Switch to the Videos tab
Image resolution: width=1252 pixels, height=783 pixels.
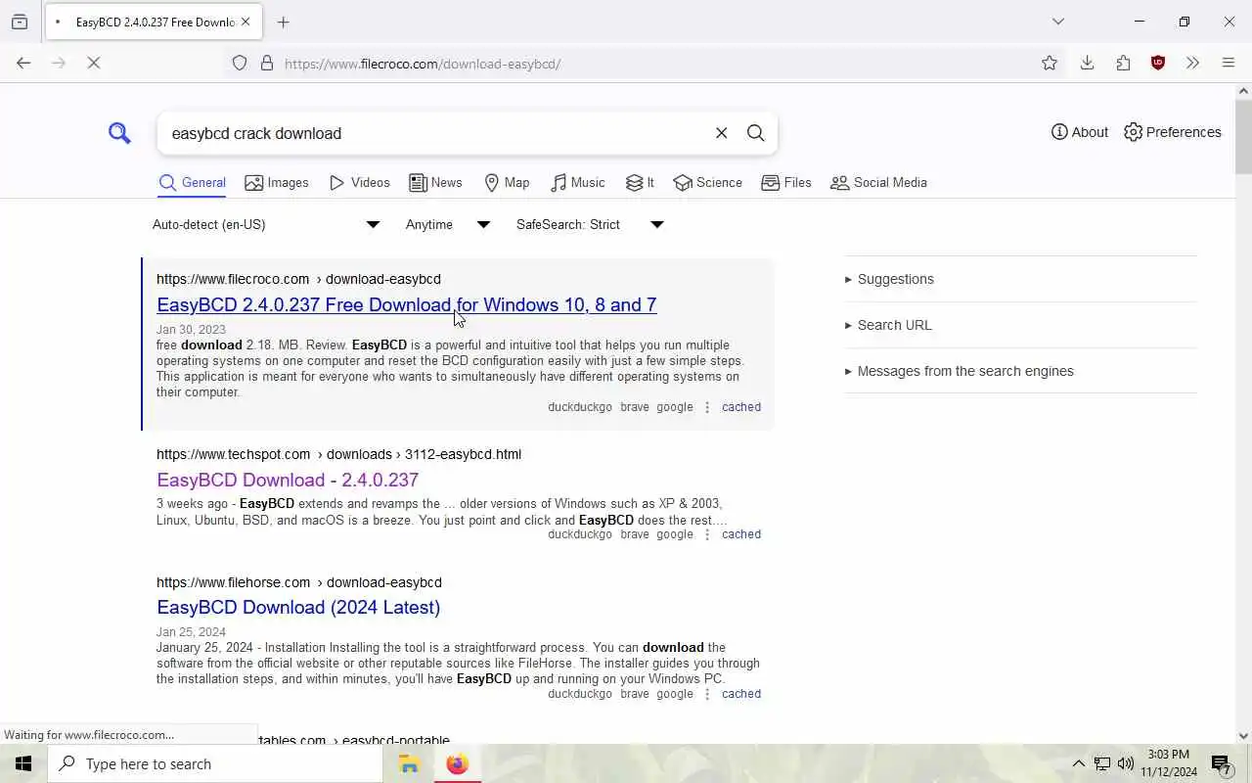(x=359, y=183)
